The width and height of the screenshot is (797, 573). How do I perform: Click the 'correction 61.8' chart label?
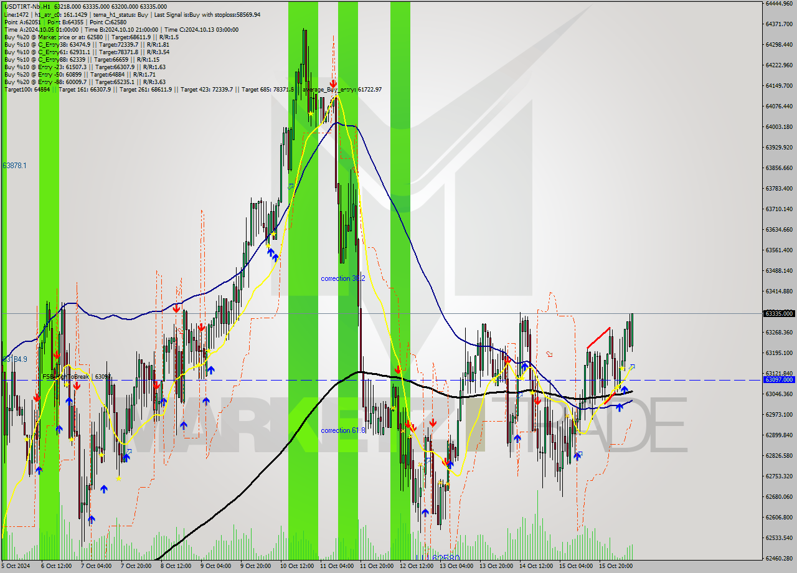point(343,430)
